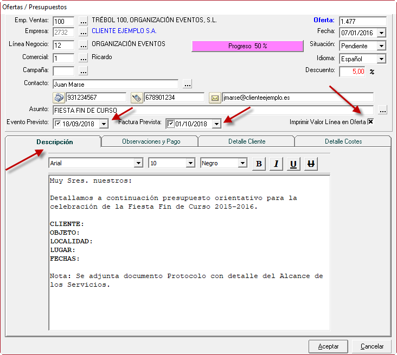This screenshot has width=397, height=355.
Task: Click the Cancelar button
Action: coord(372,346)
